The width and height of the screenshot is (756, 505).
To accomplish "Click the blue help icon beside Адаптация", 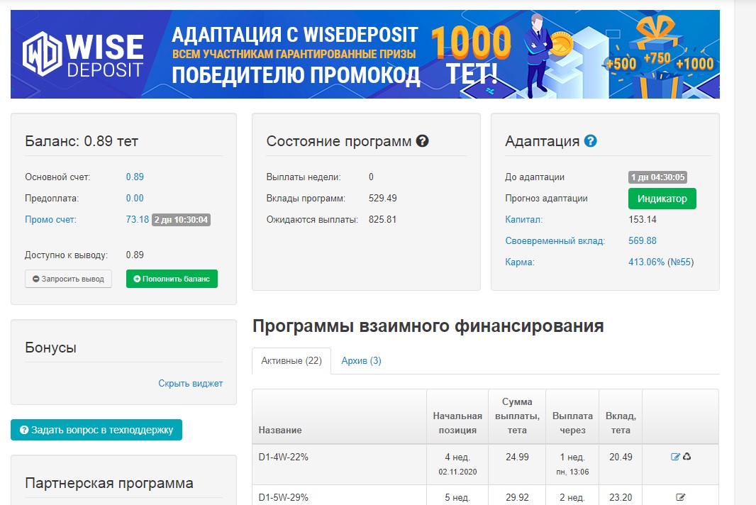I will 590,141.
